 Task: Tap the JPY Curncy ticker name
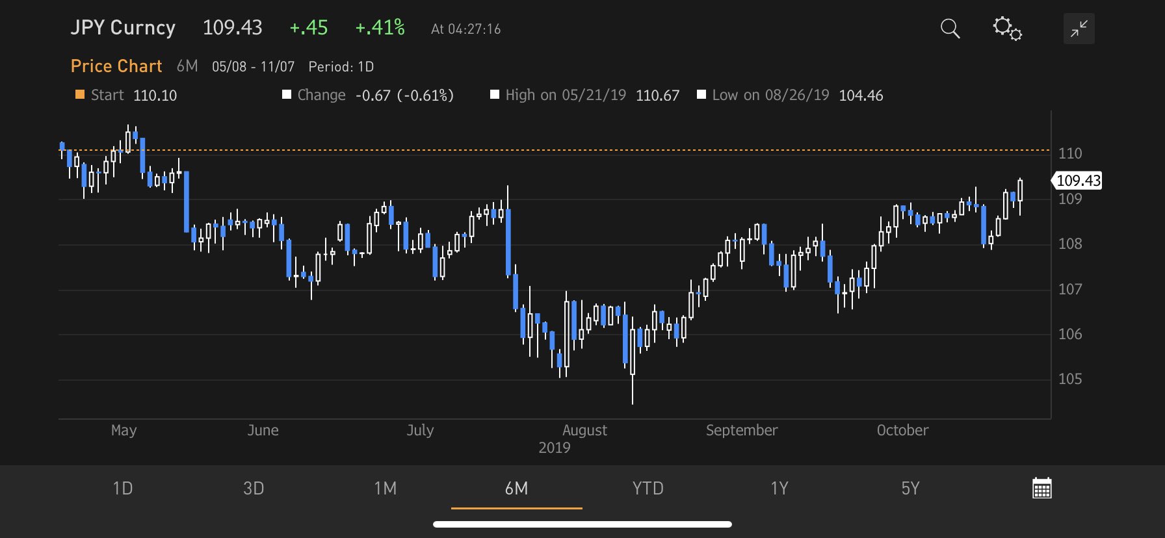point(123,28)
